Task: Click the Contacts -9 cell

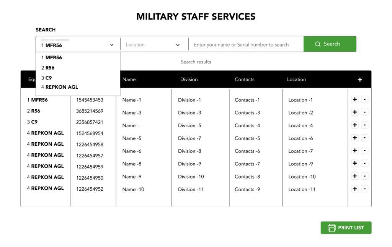Action: (x=247, y=189)
